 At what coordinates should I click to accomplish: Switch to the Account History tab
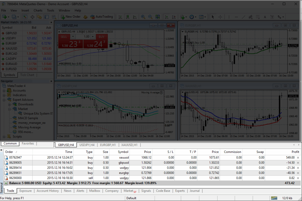coord(47,191)
